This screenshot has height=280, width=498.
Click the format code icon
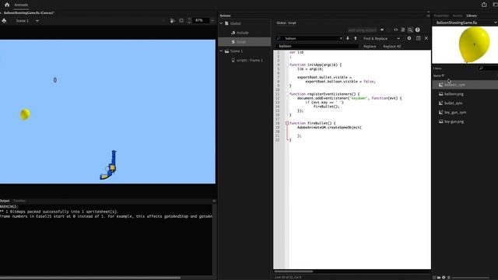403,30
